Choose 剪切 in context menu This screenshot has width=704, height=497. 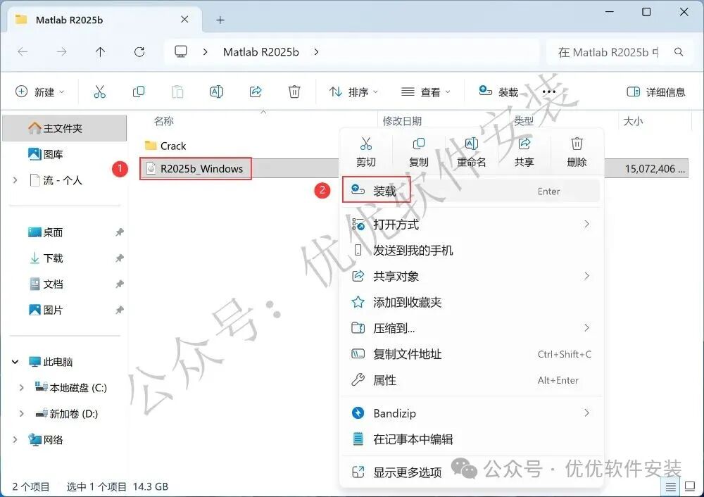pos(366,152)
